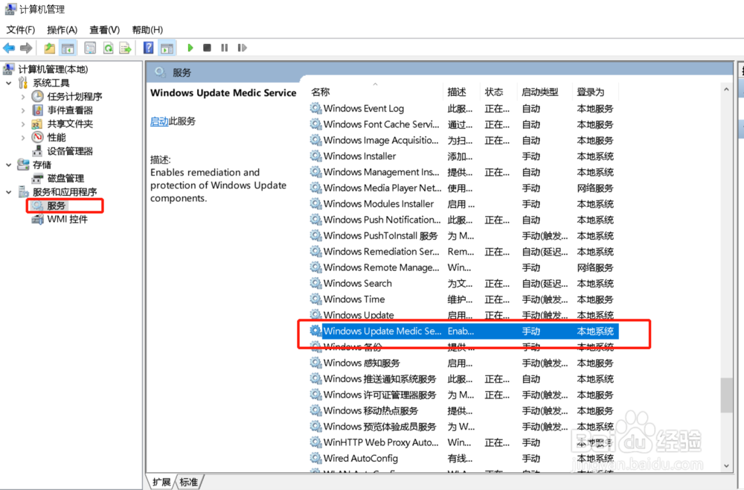Viewport: 744px width, 490px height.
Task: Open 设备管理器 in the tree
Action: click(x=70, y=151)
